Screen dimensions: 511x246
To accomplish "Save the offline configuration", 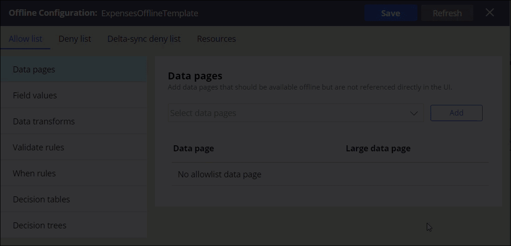I will coord(391,13).
